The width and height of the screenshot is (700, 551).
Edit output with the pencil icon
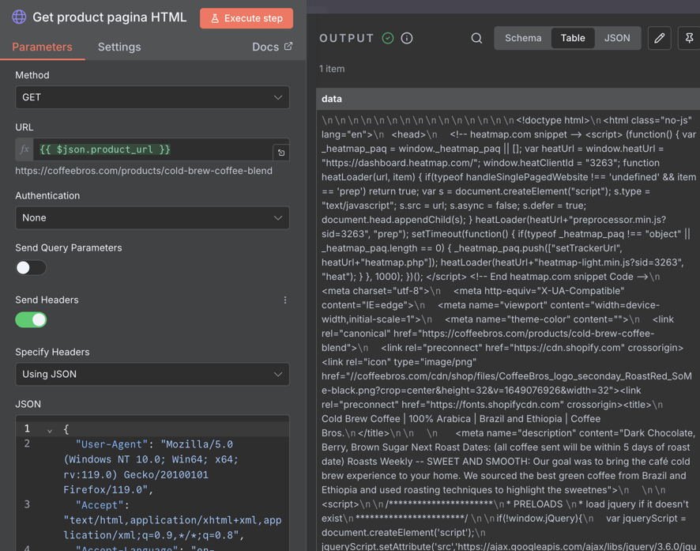click(660, 39)
